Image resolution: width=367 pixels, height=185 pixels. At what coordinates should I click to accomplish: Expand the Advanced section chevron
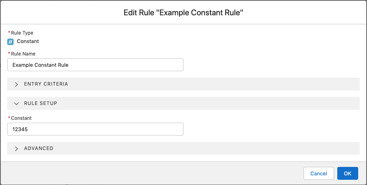coord(16,148)
